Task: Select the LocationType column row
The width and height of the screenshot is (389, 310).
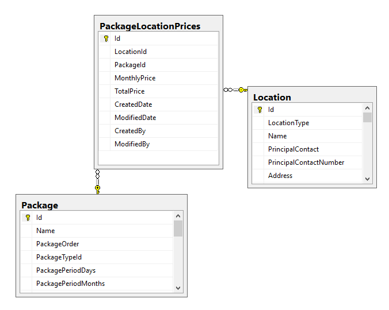Action: pos(307,123)
